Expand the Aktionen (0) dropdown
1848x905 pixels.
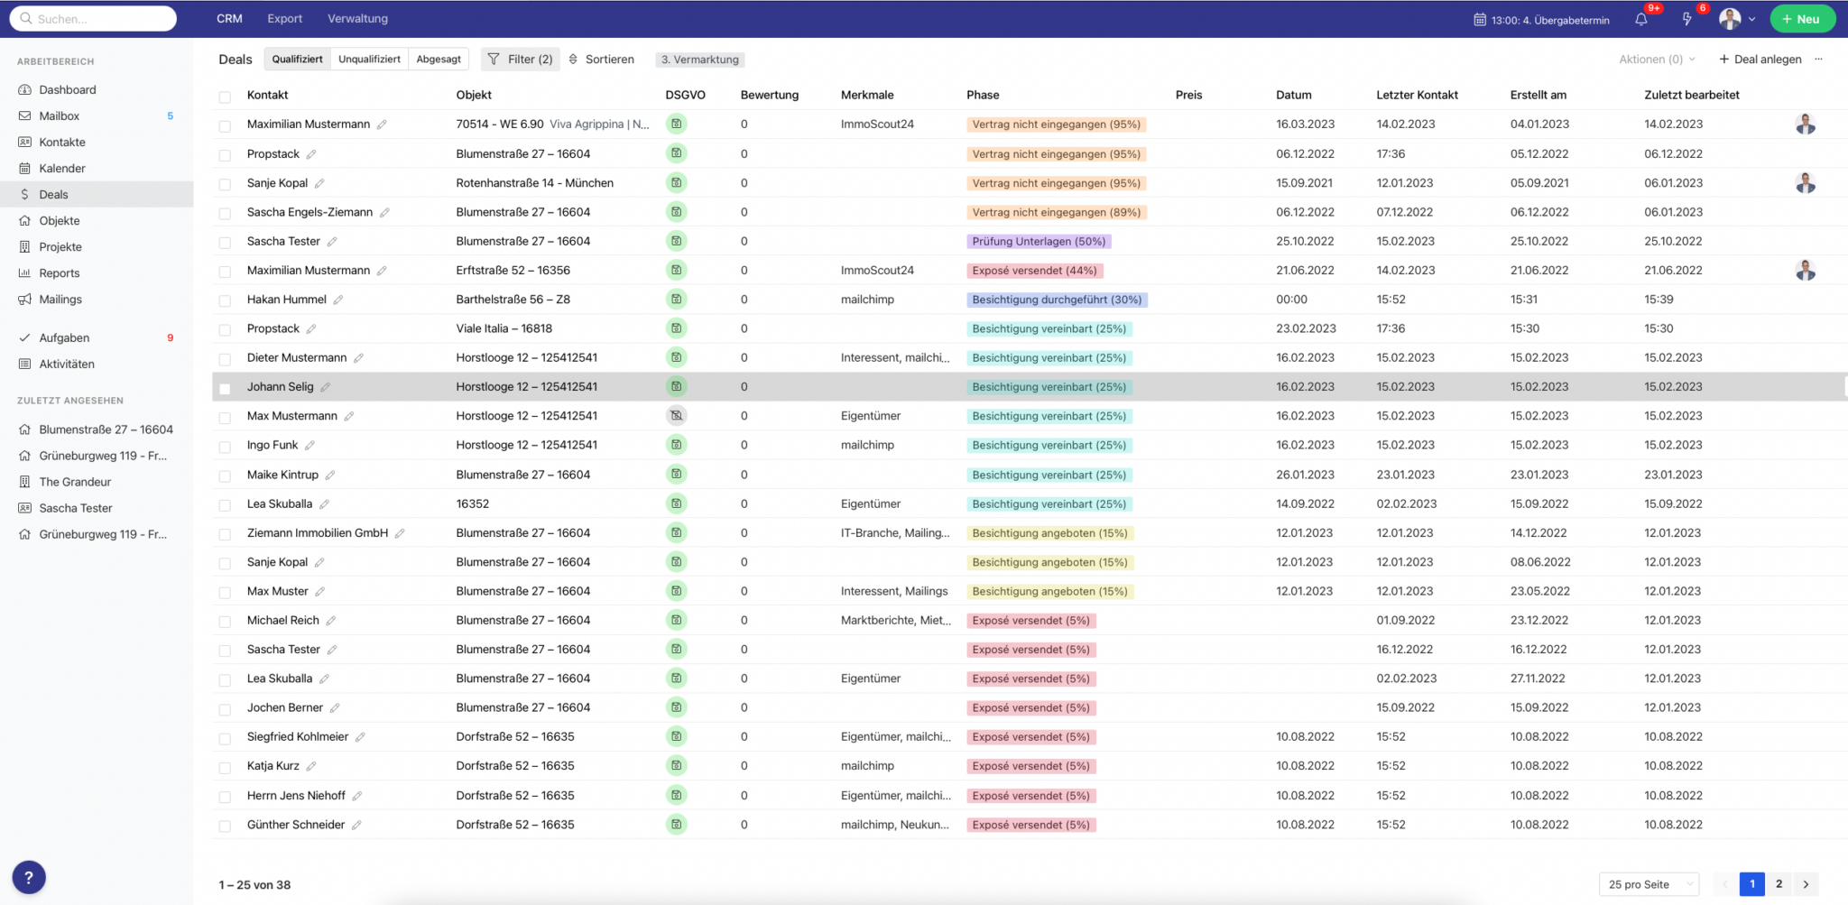click(x=1657, y=60)
